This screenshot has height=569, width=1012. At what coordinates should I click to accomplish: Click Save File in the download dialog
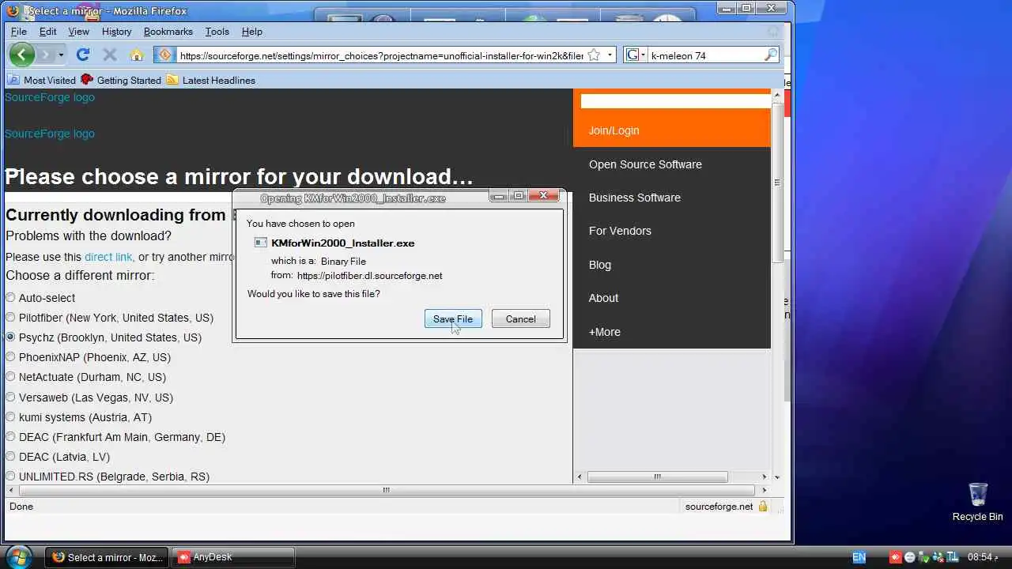point(453,319)
